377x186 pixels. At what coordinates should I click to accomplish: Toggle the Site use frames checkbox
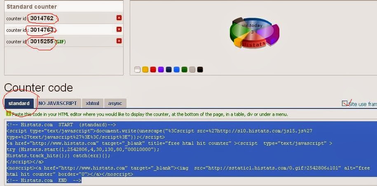(x=344, y=103)
